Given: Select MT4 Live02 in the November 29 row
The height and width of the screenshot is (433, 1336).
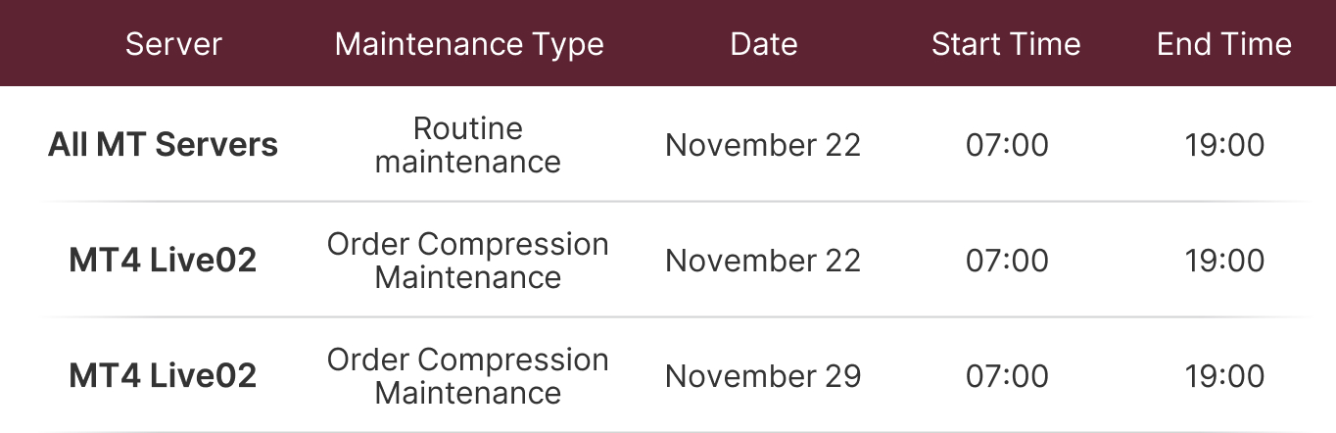Looking at the screenshot, I should tap(163, 376).
